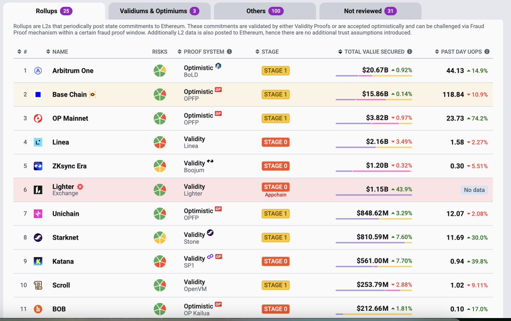Sort table by STAGE column
Image resolution: width=511 pixels, height=321 pixels.
(267, 52)
